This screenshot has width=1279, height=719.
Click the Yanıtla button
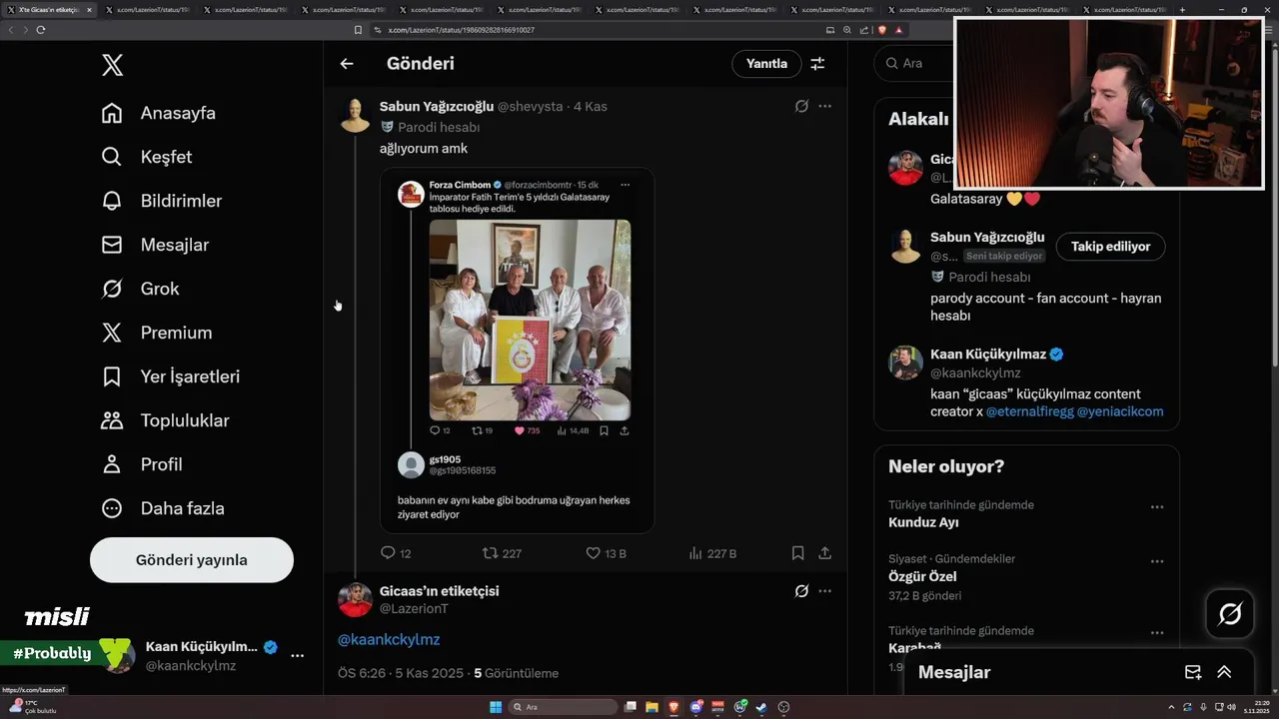pos(767,63)
